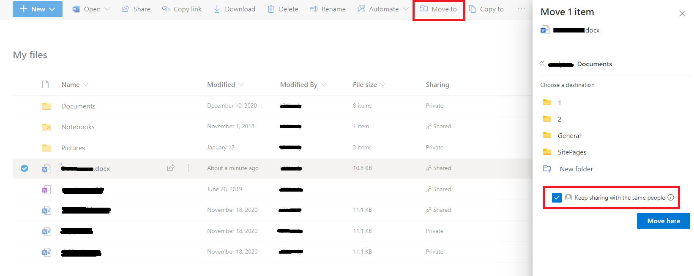Close the Move 1 item panel
Screen dimensions: 694x276
pos(682,14)
